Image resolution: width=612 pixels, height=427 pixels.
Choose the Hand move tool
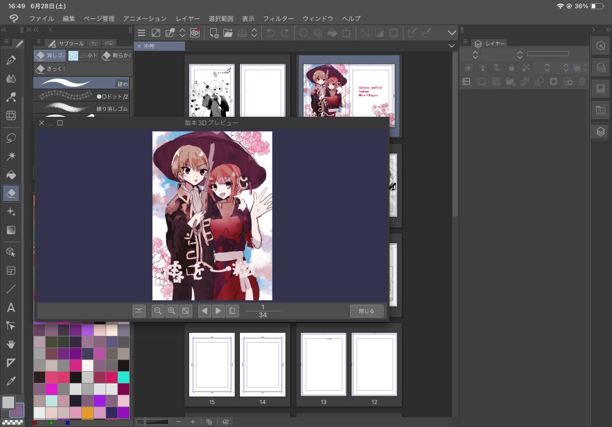(11, 344)
